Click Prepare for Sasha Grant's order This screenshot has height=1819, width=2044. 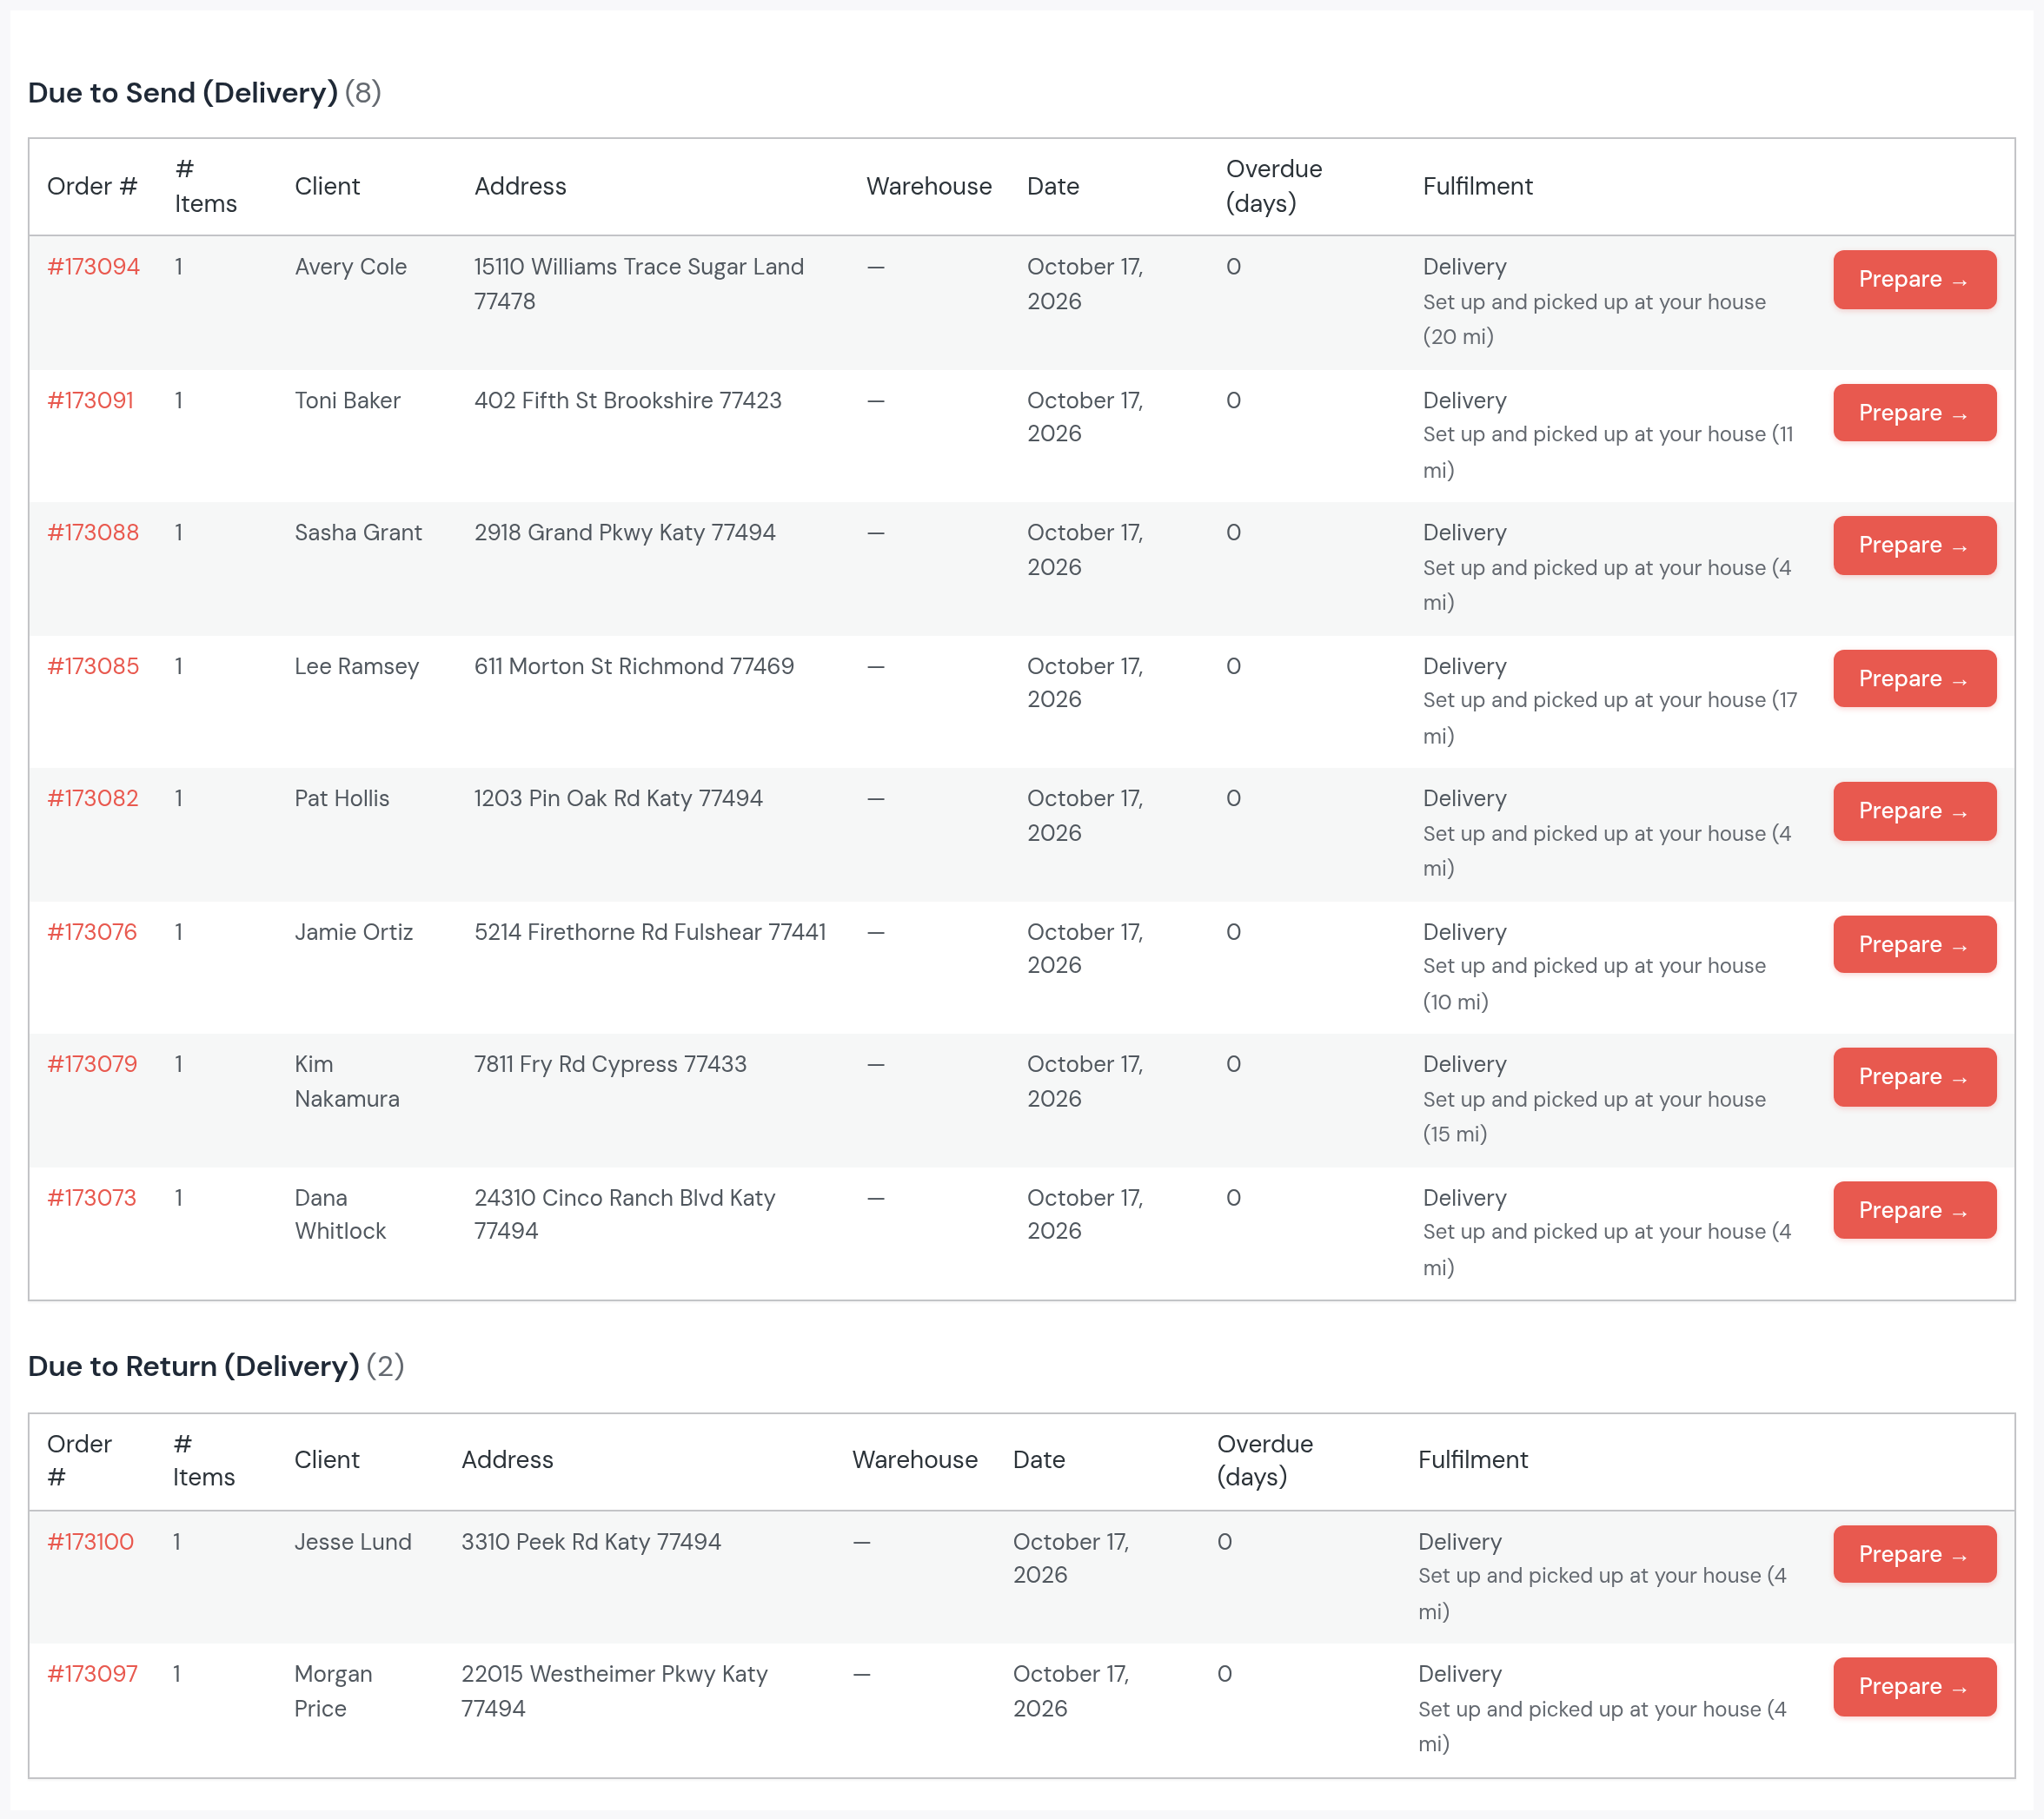click(x=1914, y=546)
